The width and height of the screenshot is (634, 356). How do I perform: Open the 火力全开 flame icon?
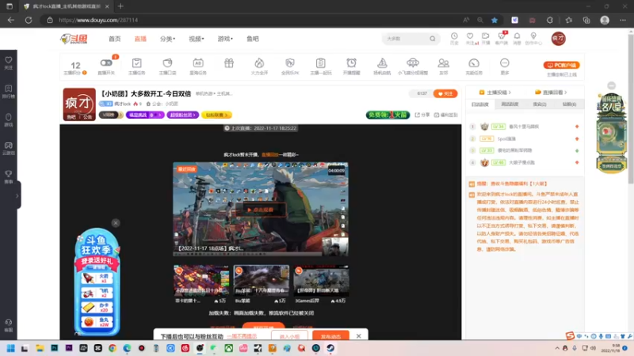click(259, 63)
